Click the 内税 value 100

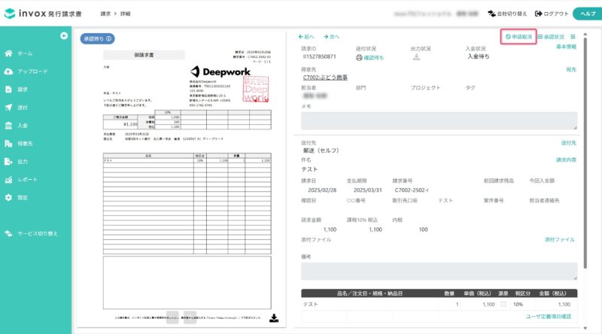pyautogui.click(x=423, y=229)
